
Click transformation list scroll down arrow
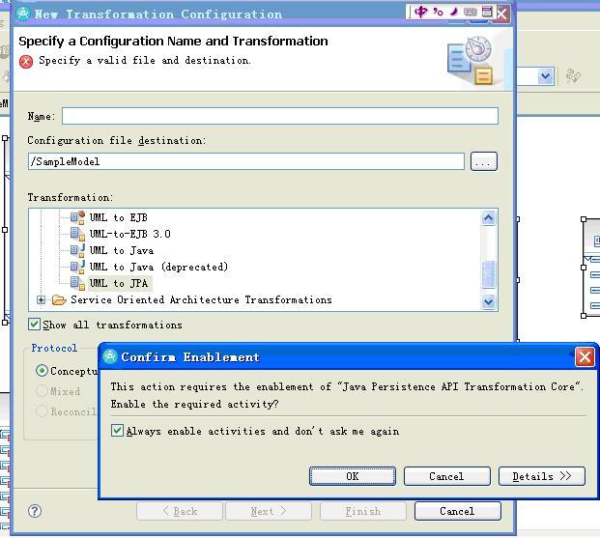(x=488, y=301)
